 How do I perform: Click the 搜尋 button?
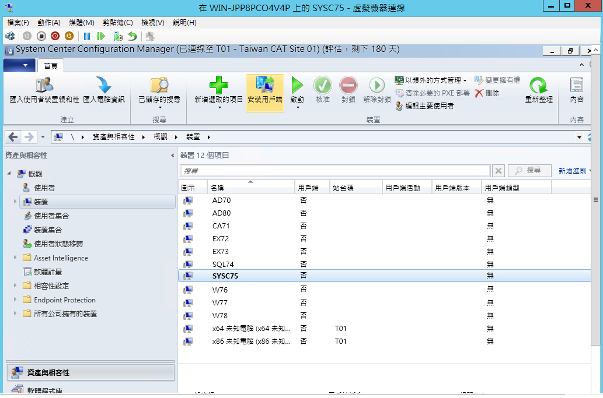529,170
